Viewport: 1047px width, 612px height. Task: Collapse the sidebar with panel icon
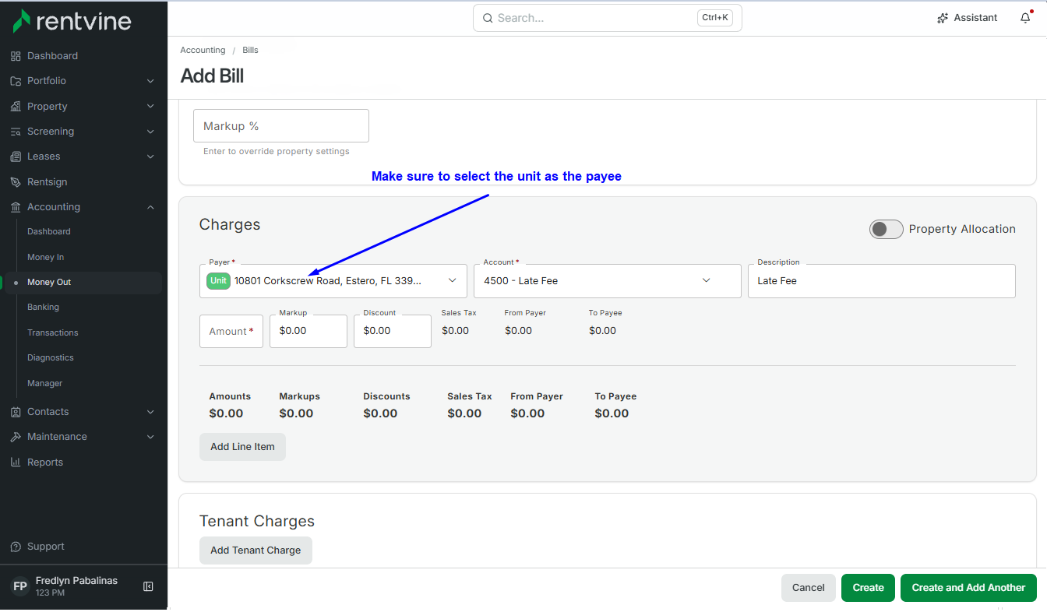[x=148, y=586]
